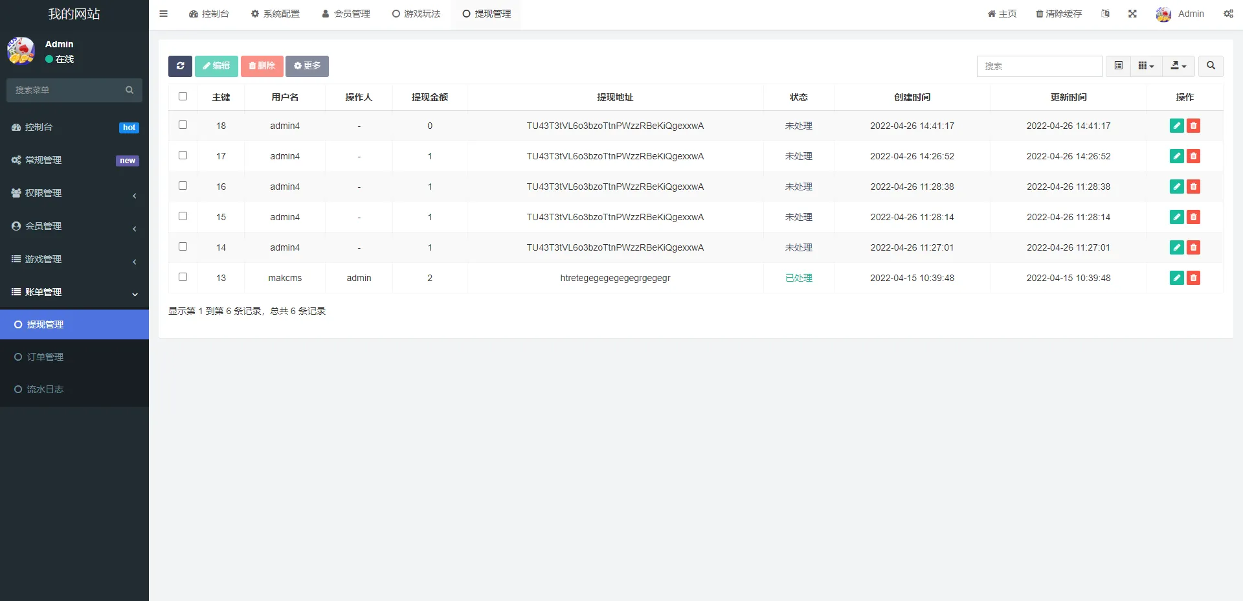Click the 清除缓存 link
Image resolution: width=1243 pixels, height=601 pixels.
pyautogui.click(x=1058, y=14)
